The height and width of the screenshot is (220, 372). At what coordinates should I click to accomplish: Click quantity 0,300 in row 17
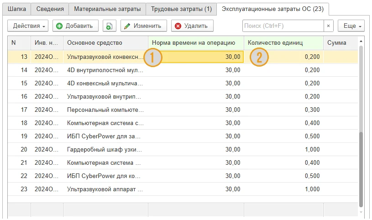[283, 110]
